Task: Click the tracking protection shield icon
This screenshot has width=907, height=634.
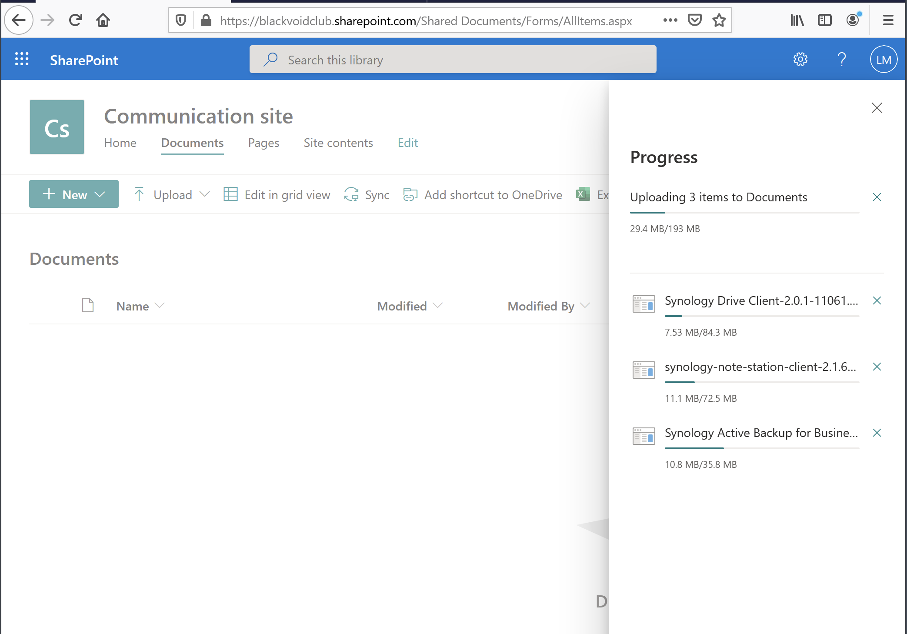Action: pos(181,20)
